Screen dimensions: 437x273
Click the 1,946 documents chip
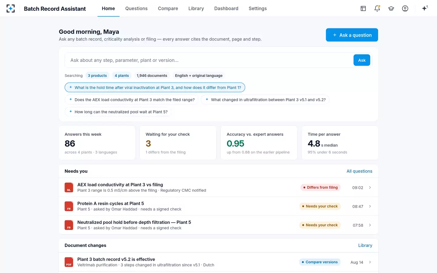pos(152,76)
